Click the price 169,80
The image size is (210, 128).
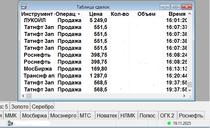click(x=99, y=69)
